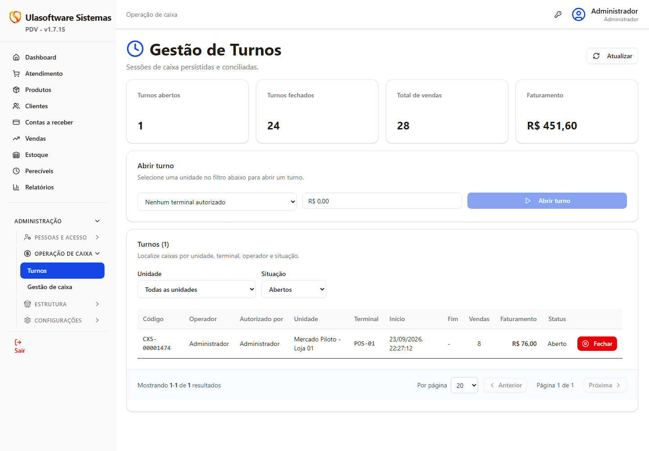Click the Clientes people icon

click(16, 106)
